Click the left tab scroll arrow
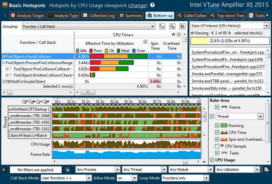 [5, 15]
